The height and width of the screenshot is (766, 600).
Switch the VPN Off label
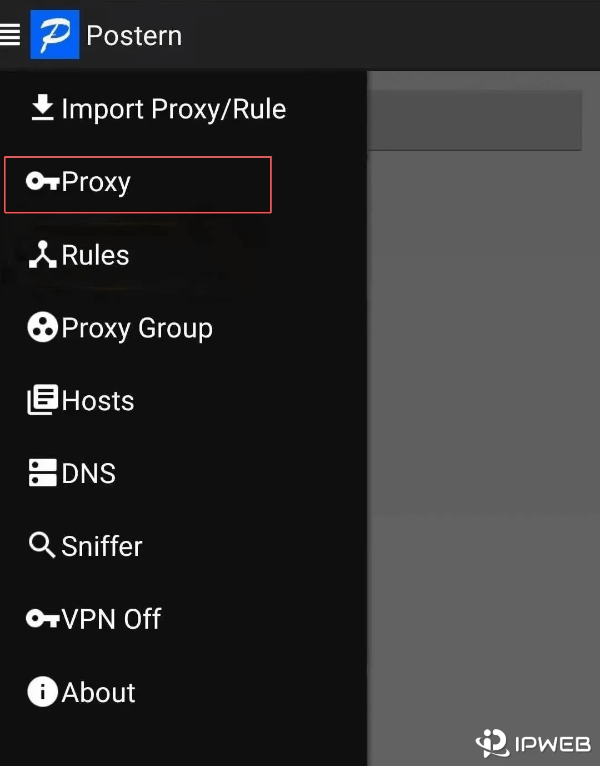click(x=111, y=619)
